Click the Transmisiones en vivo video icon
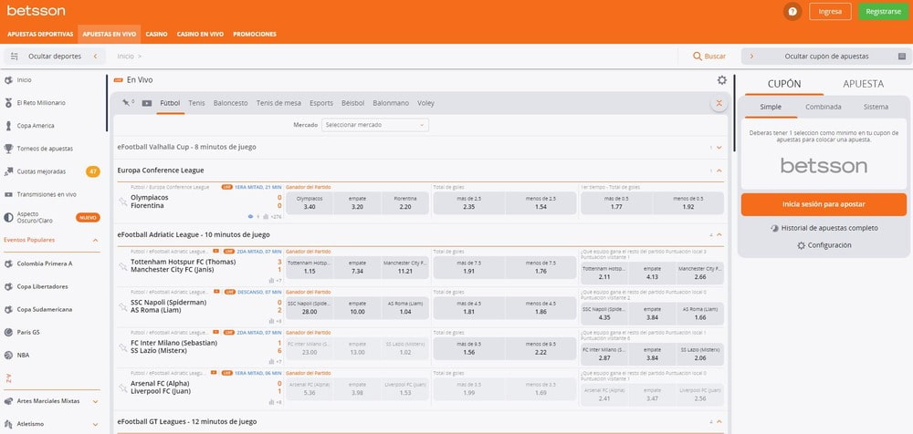The image size is (913, 434). tap(8, 194)
